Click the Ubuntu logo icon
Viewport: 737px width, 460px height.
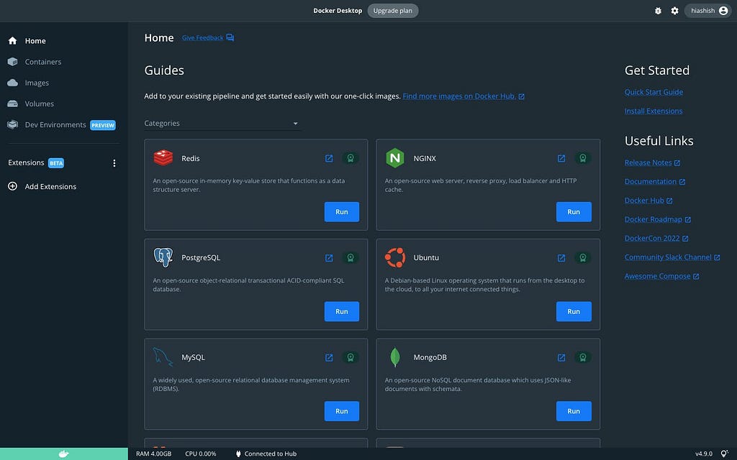coord(395,257)
